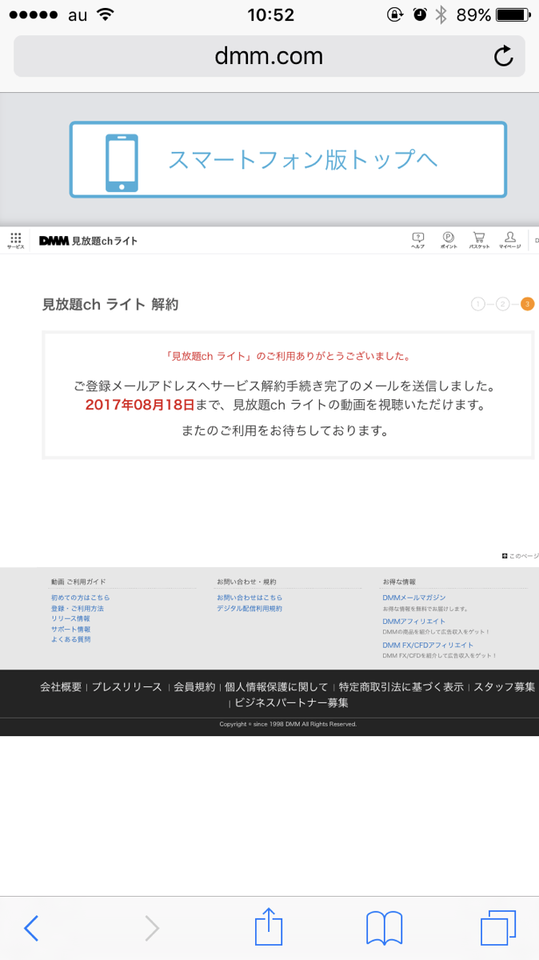The width and height of the screenshot is (539, 960).
Task: Open 会員規約 footer link
Action: (x=194, y=687)
